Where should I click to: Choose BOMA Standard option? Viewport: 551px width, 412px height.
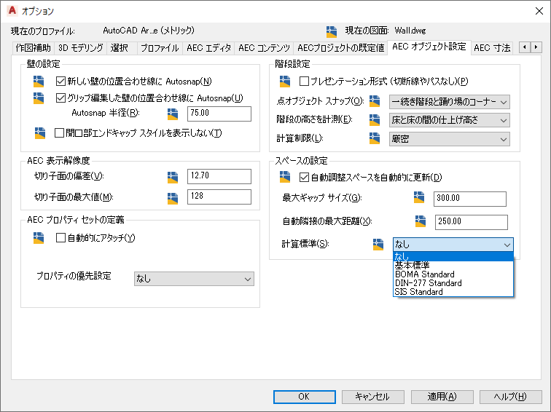(453, 274)
